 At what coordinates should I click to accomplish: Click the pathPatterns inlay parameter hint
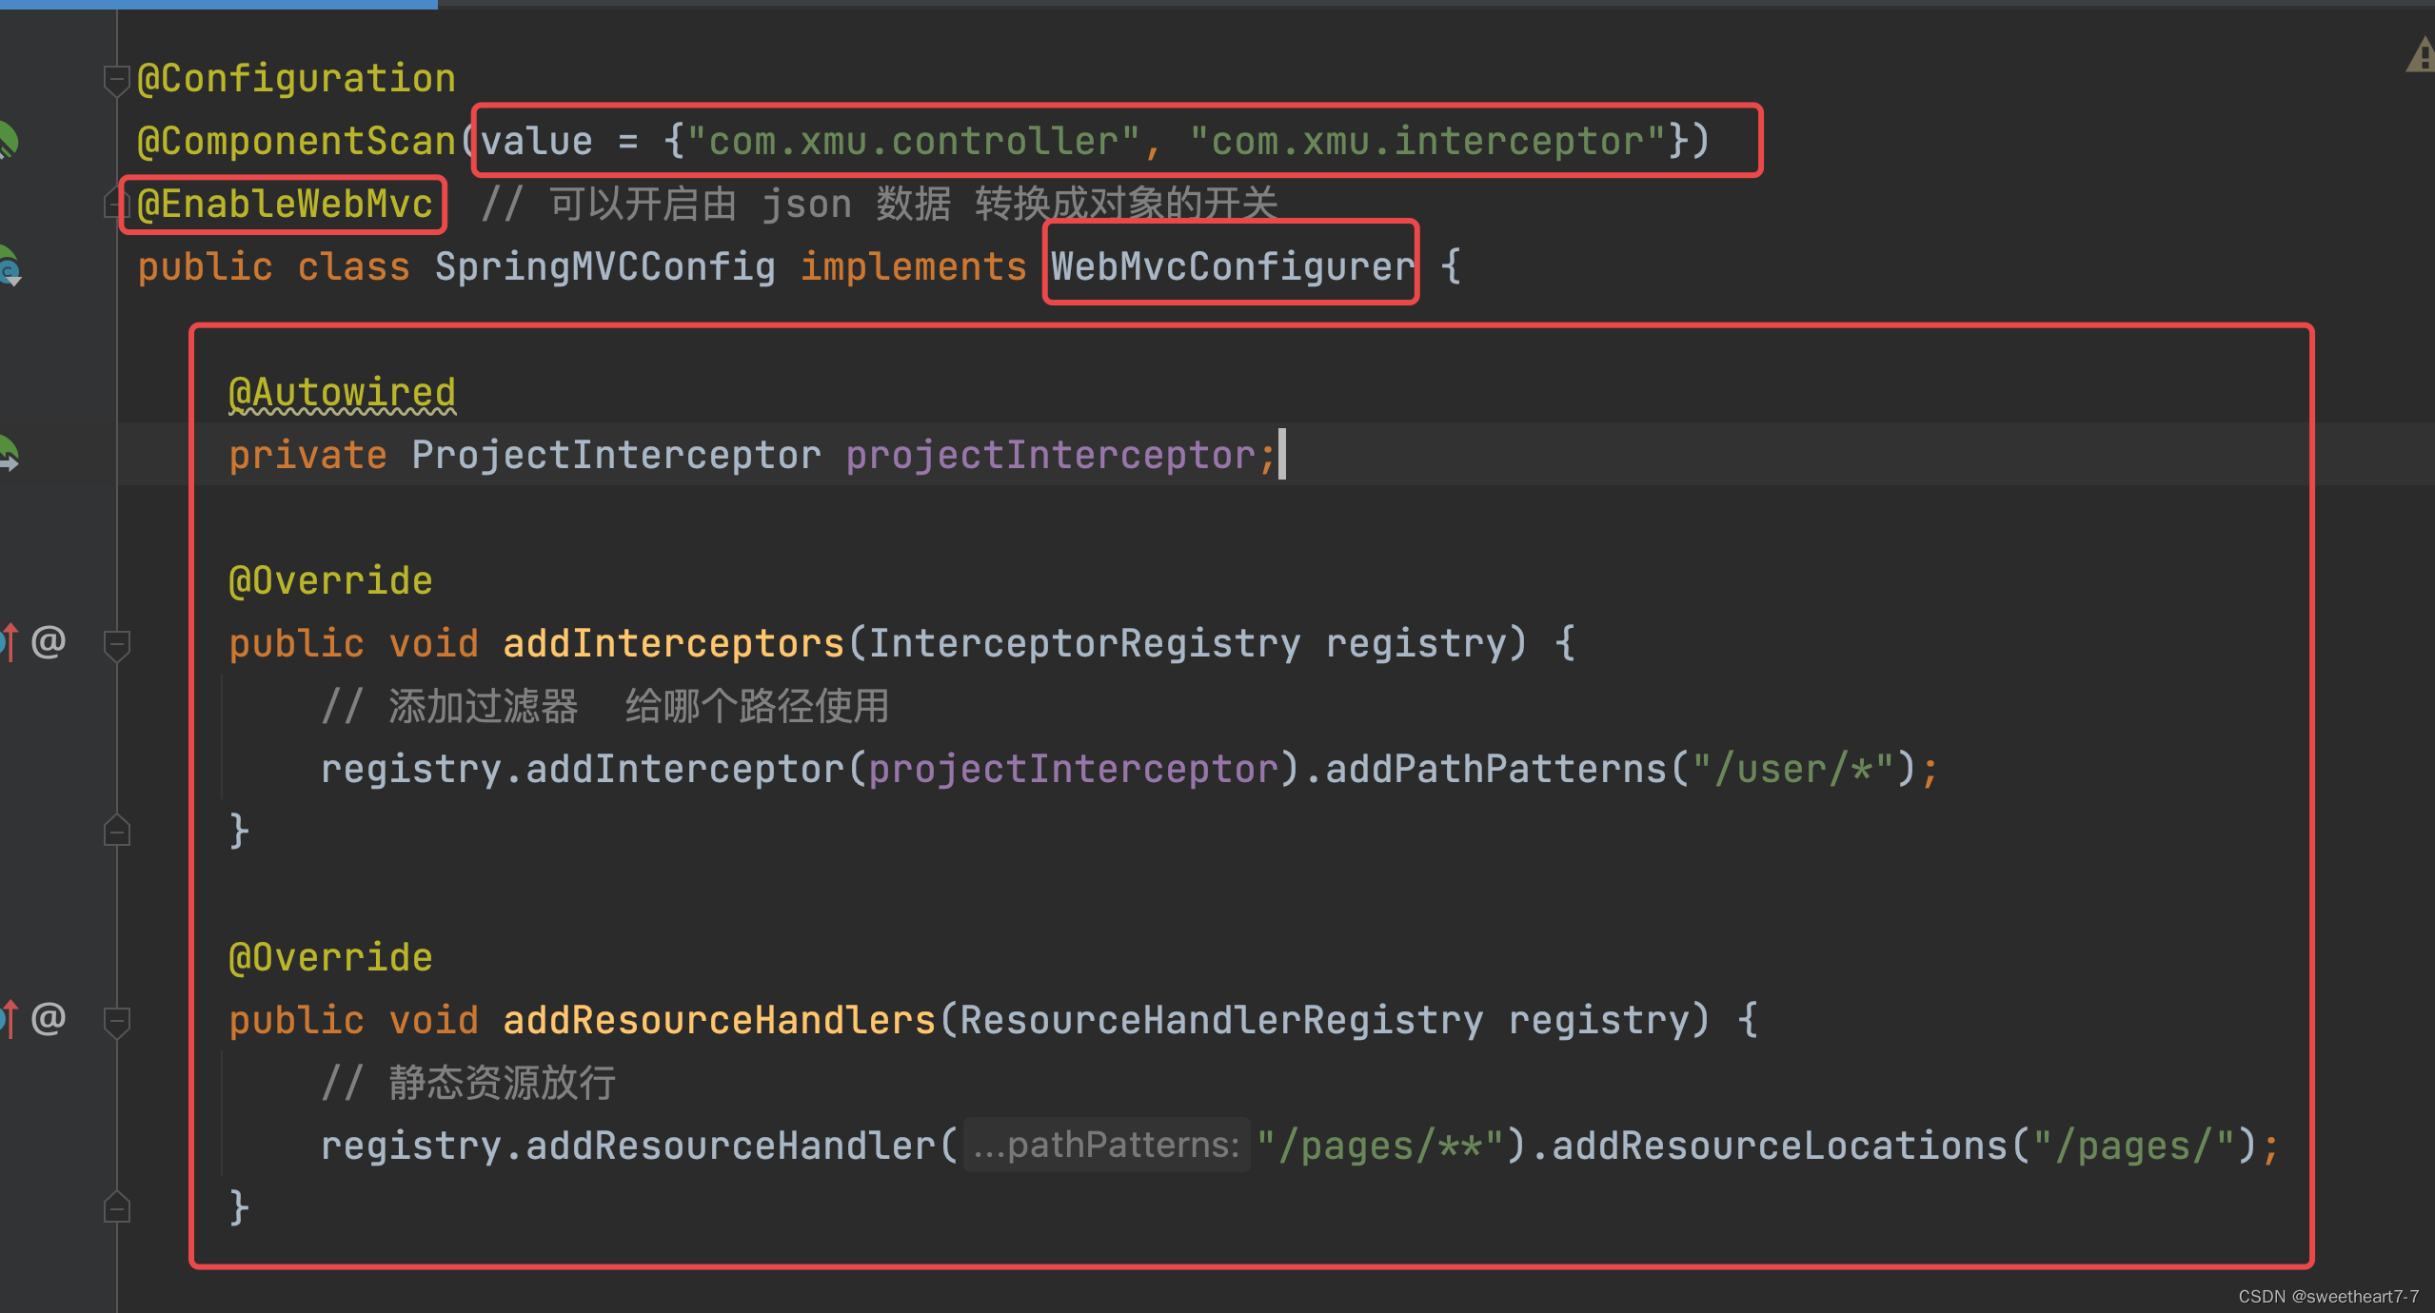point(1107,1145)
